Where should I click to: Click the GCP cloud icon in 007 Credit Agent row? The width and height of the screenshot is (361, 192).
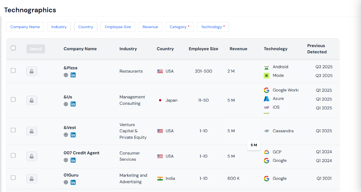coord(267,152)
